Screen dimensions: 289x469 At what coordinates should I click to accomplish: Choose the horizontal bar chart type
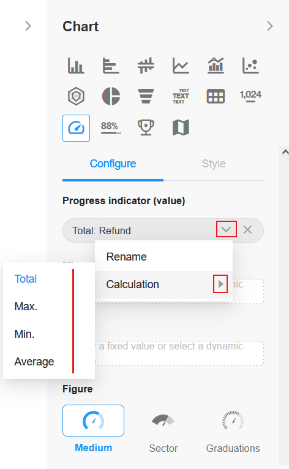click(111, 66)
